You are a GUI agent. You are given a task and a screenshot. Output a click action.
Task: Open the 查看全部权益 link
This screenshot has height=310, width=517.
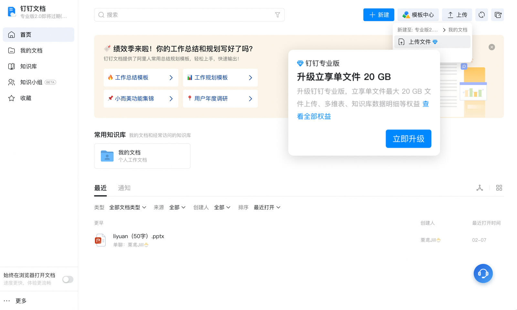(314, 116)
